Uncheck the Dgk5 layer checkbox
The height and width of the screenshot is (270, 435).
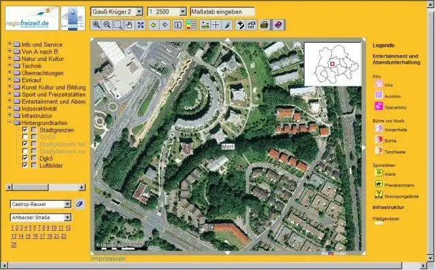point(25,158)
